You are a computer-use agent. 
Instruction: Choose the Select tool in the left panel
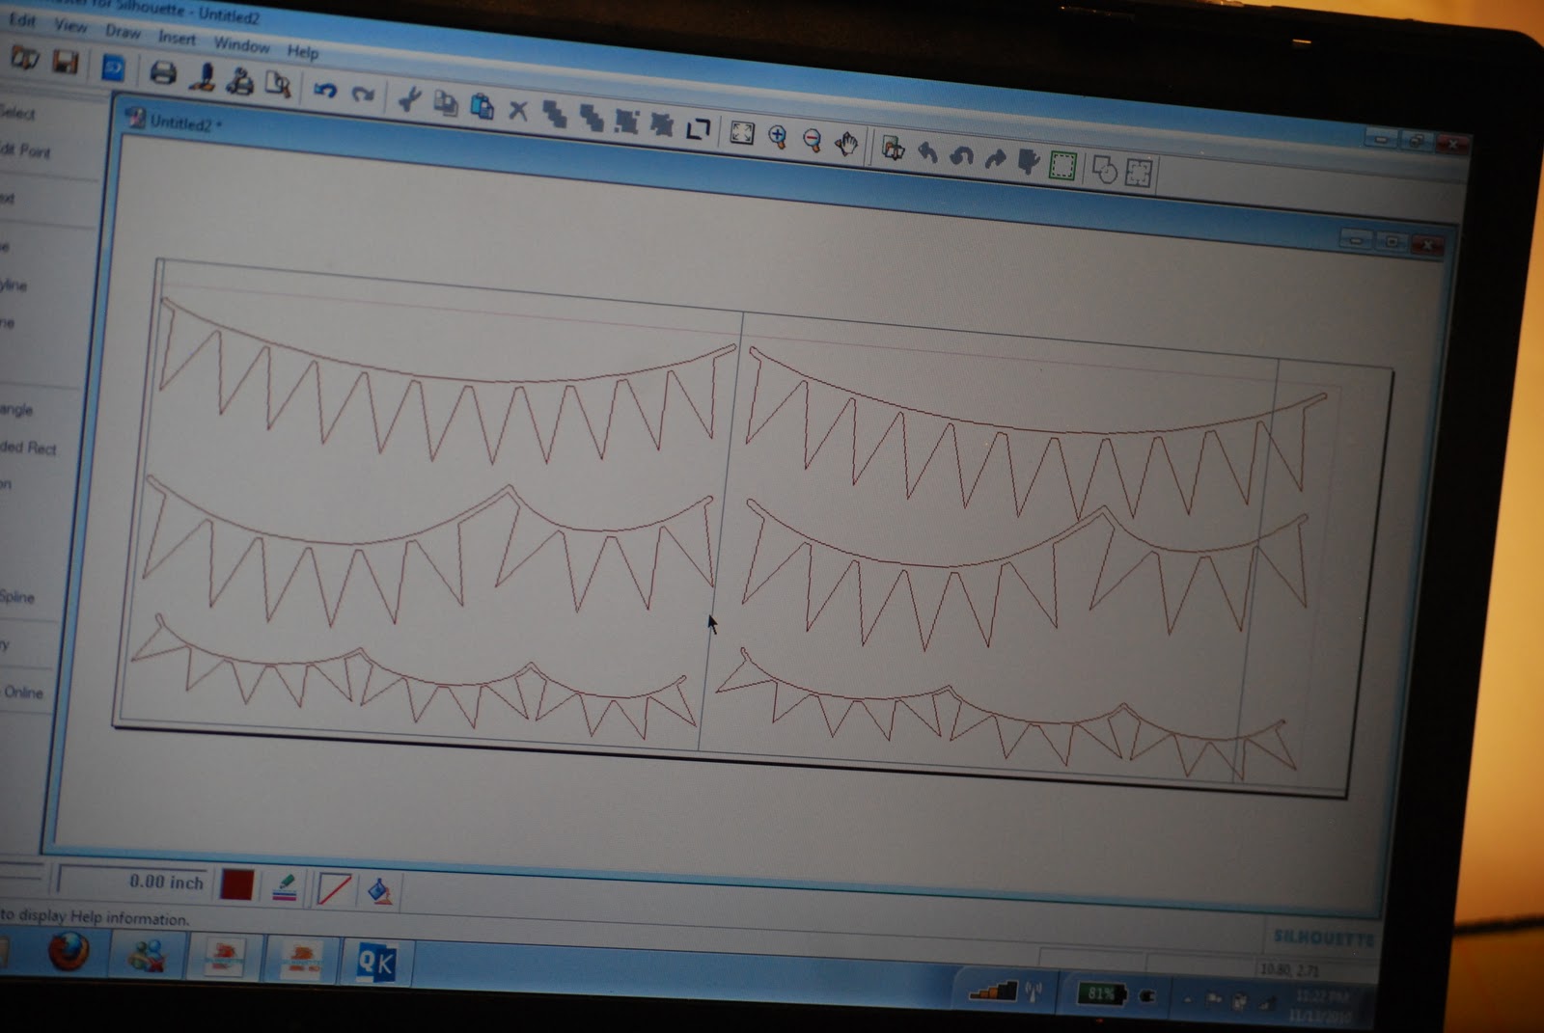tap(17, 113)
